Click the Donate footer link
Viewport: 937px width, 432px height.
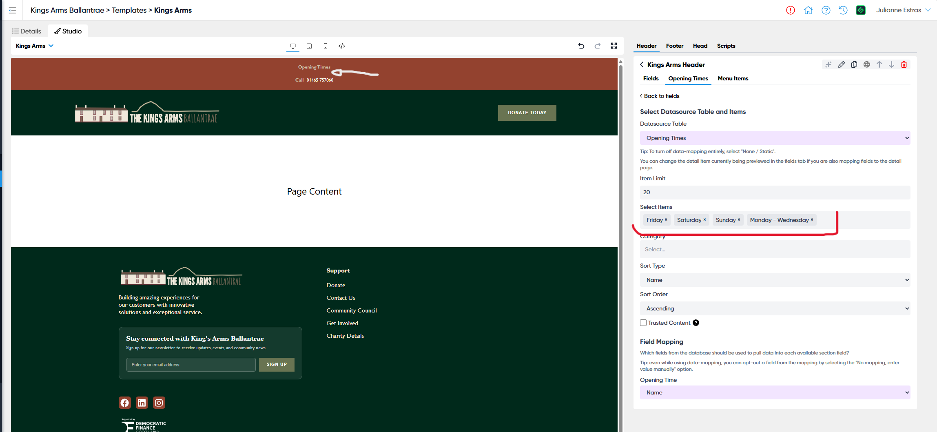[336, 285]
